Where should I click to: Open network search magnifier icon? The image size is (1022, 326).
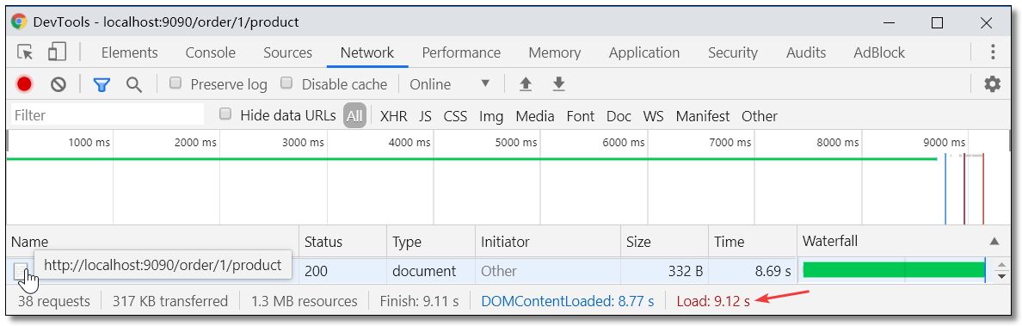[x=134, y=84]
